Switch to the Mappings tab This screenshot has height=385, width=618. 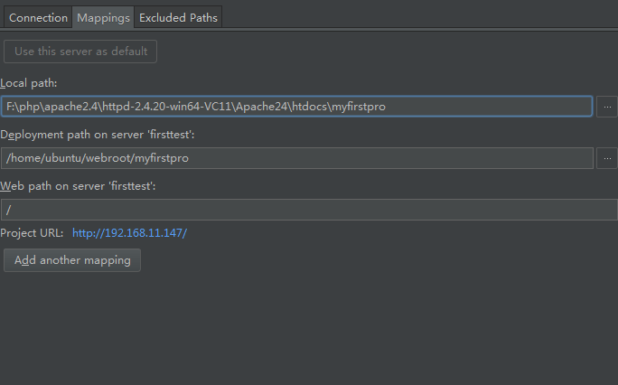click(x=103, y=17)
